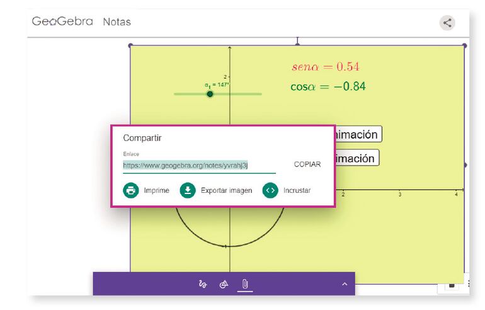The height and width of the screenshot is (310, 485).
Task: Choose the Exportar imagen label
Action: (226, 190)
